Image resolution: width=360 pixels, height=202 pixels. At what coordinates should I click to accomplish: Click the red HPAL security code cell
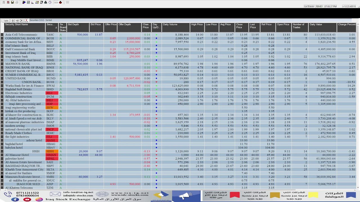(52, 159)
